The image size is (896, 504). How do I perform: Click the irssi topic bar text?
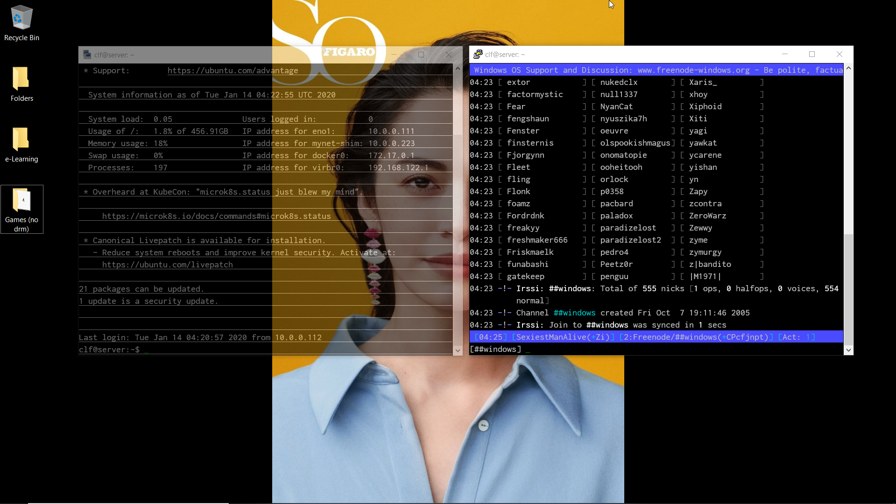(x=656, y=70)
